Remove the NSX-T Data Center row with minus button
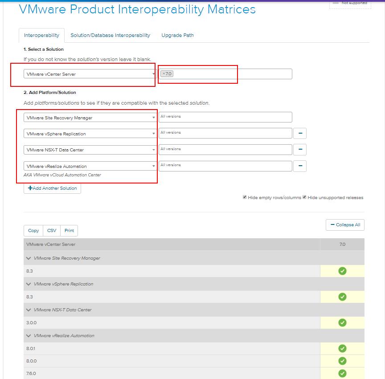 coord(300,150)
